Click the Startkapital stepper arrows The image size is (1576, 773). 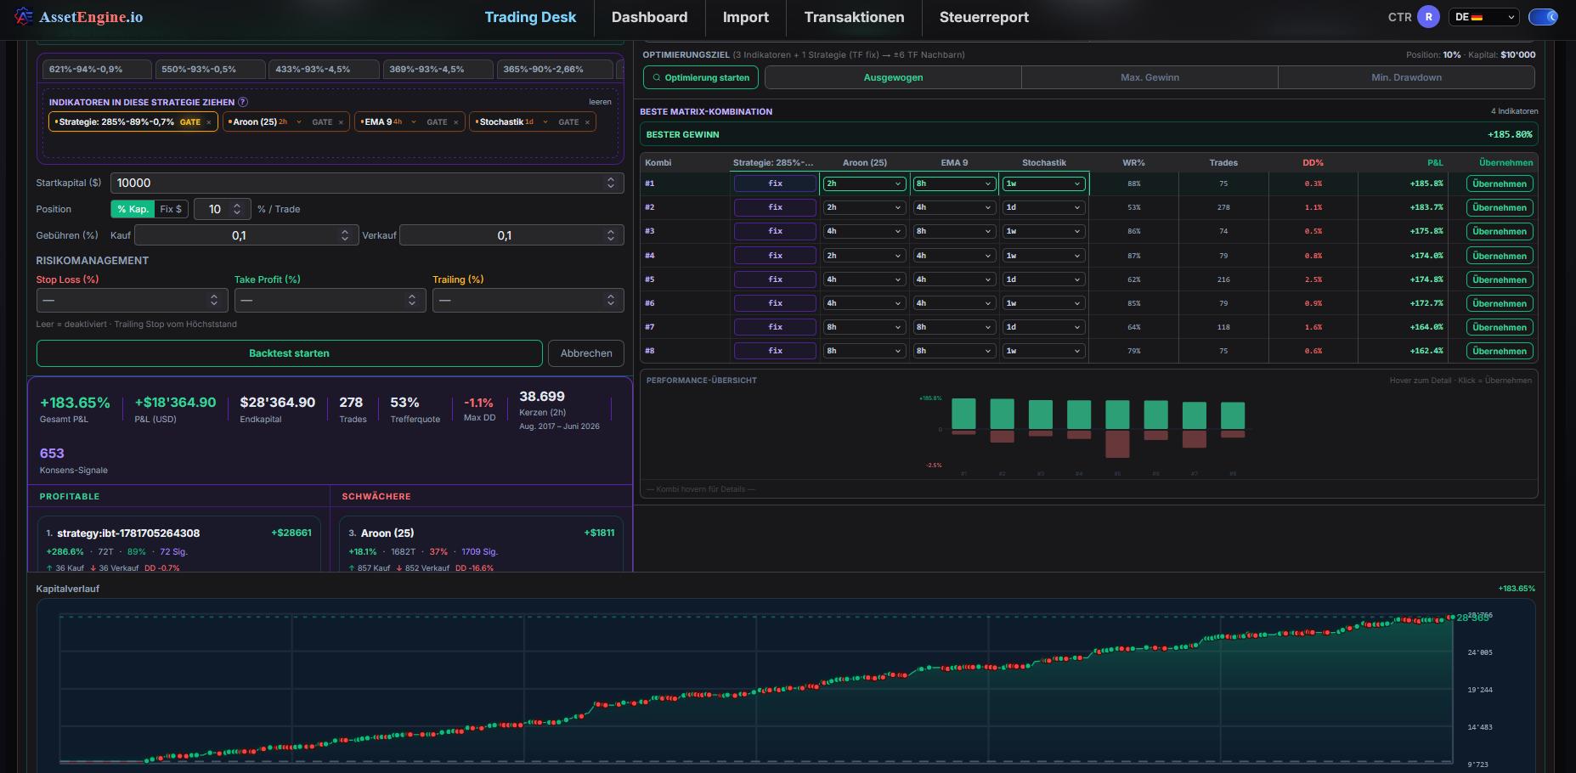(611, 183)
